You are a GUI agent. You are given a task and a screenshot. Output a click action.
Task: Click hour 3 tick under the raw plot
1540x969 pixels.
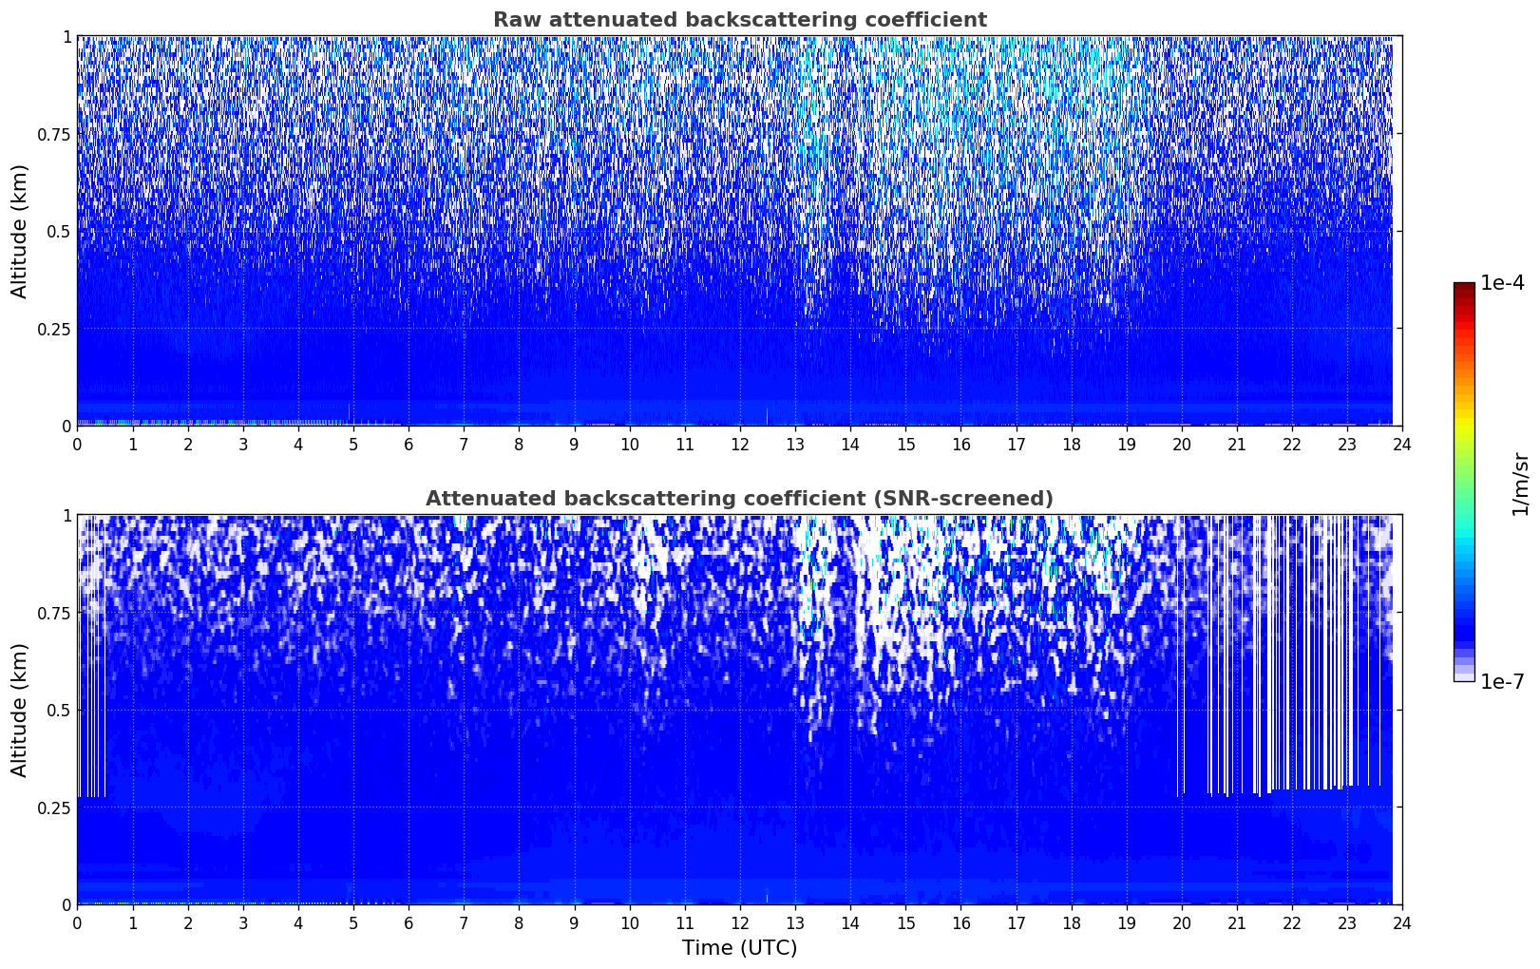243,444
